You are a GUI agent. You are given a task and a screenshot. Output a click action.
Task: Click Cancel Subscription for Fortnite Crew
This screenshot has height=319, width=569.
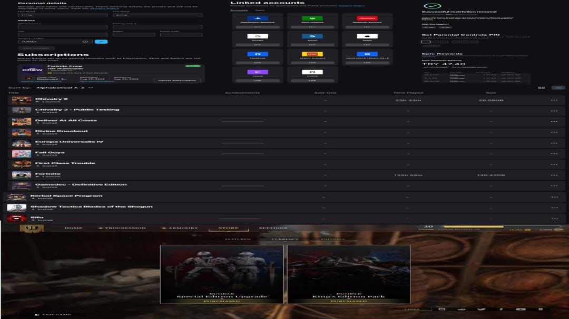pos(177,80)
